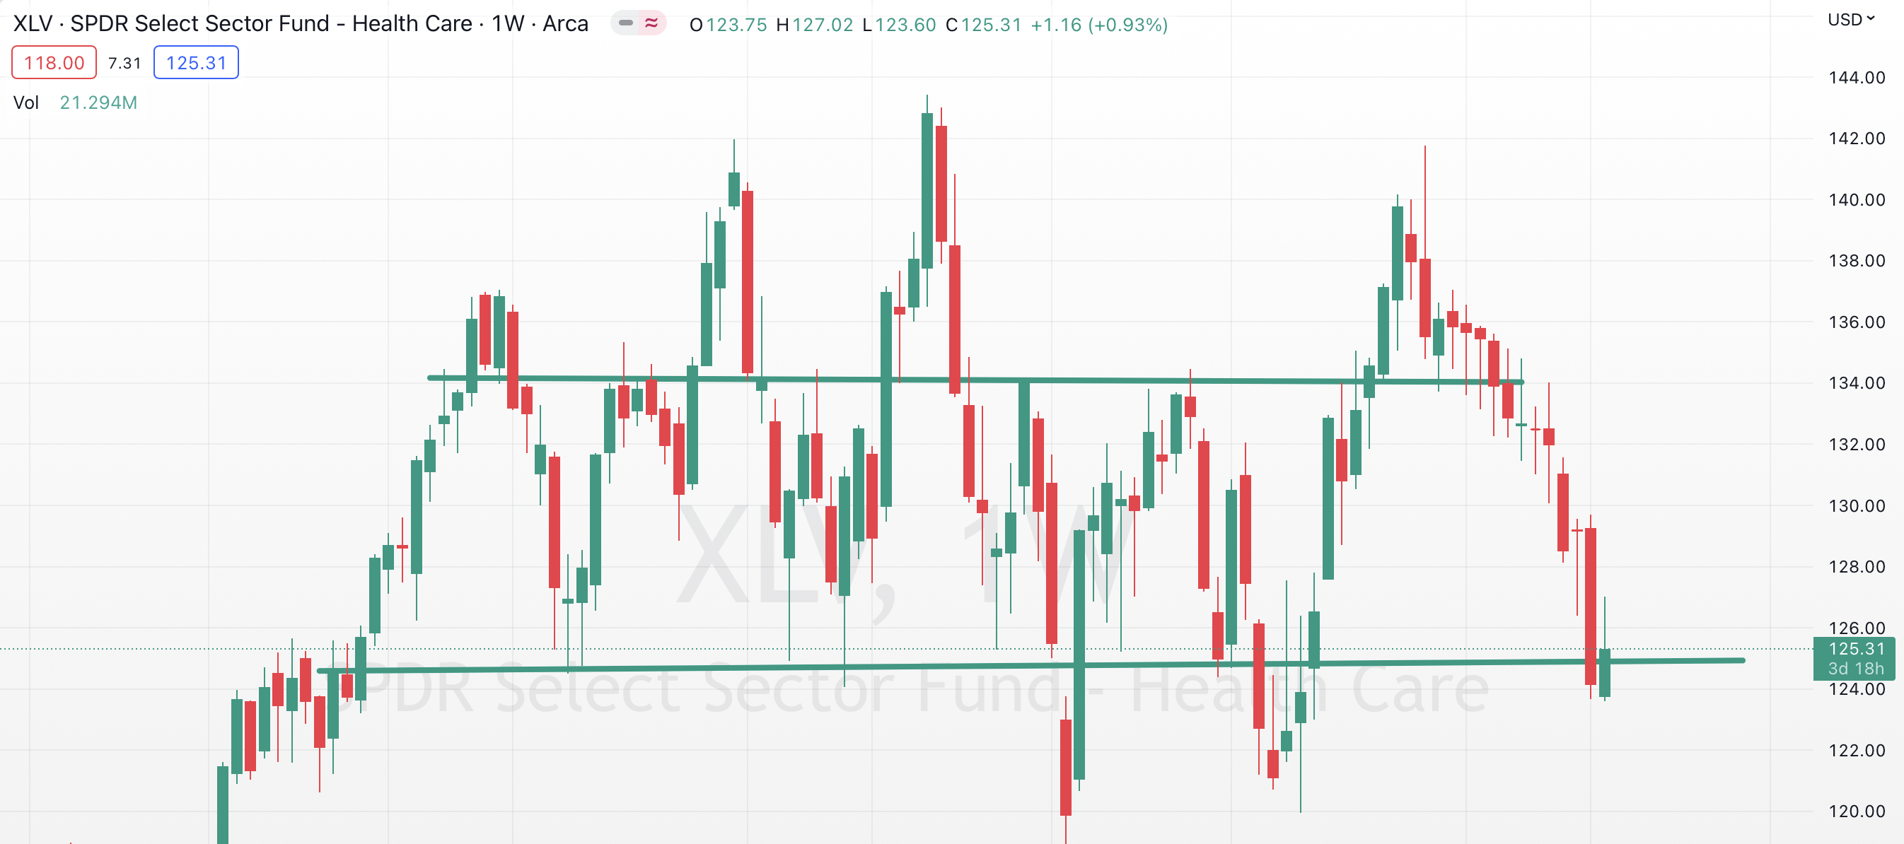Click the low price L 123.60

pyautogui.click(x=900, y=25)
